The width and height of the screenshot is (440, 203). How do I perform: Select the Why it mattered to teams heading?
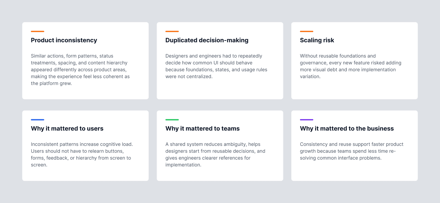(x=202, y=129)
